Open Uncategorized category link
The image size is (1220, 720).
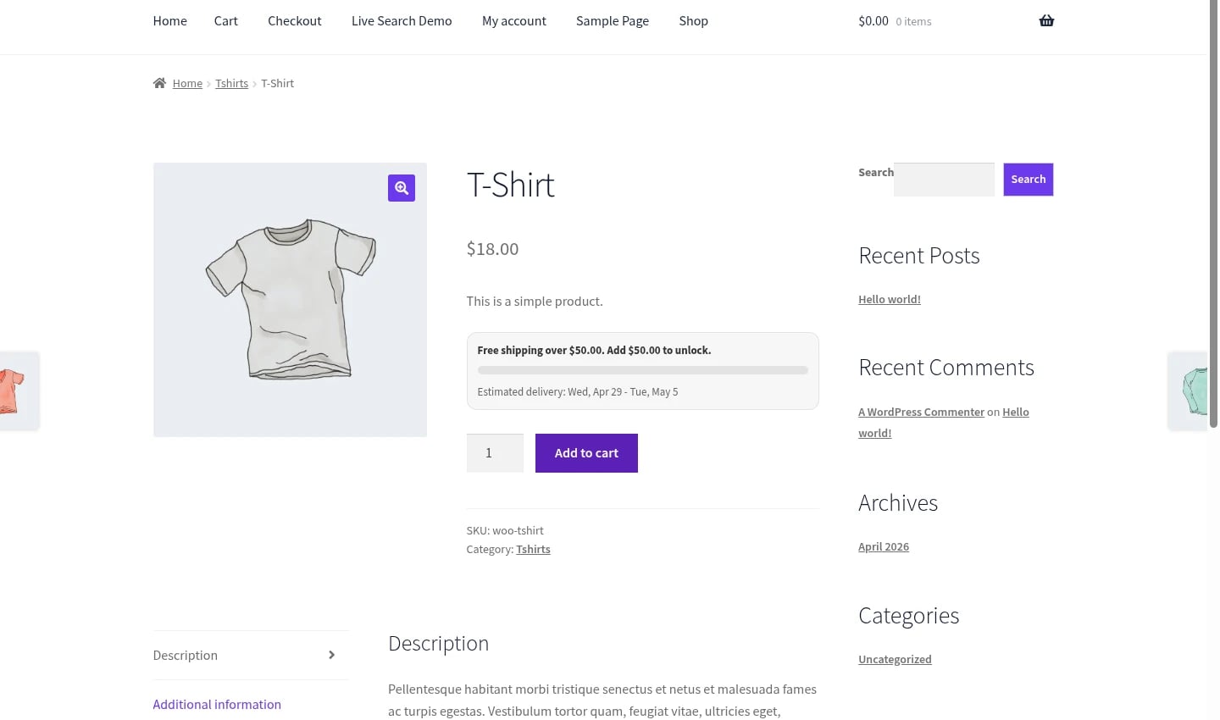895,659
